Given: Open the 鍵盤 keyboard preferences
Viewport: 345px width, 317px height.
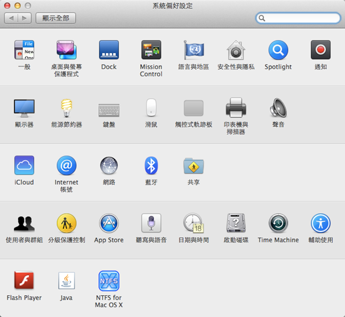Looking at the screenshot, I should tap(109, 109).
